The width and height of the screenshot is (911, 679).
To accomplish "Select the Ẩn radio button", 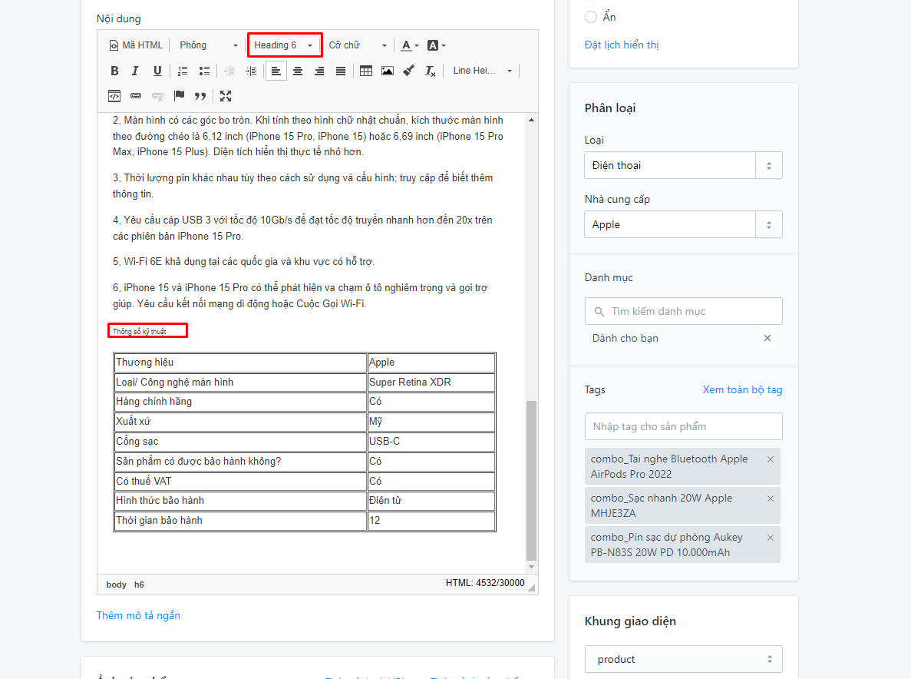I will [591, 17].
